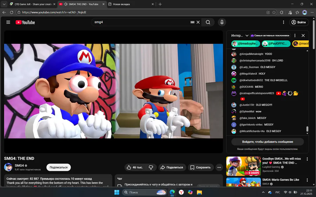The image size is (316, 197).
Task: Open the live chat three-dot options
Action: [295, 35]
